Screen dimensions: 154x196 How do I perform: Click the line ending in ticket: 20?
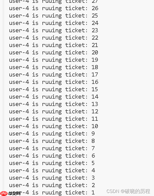tap(53, 53)
